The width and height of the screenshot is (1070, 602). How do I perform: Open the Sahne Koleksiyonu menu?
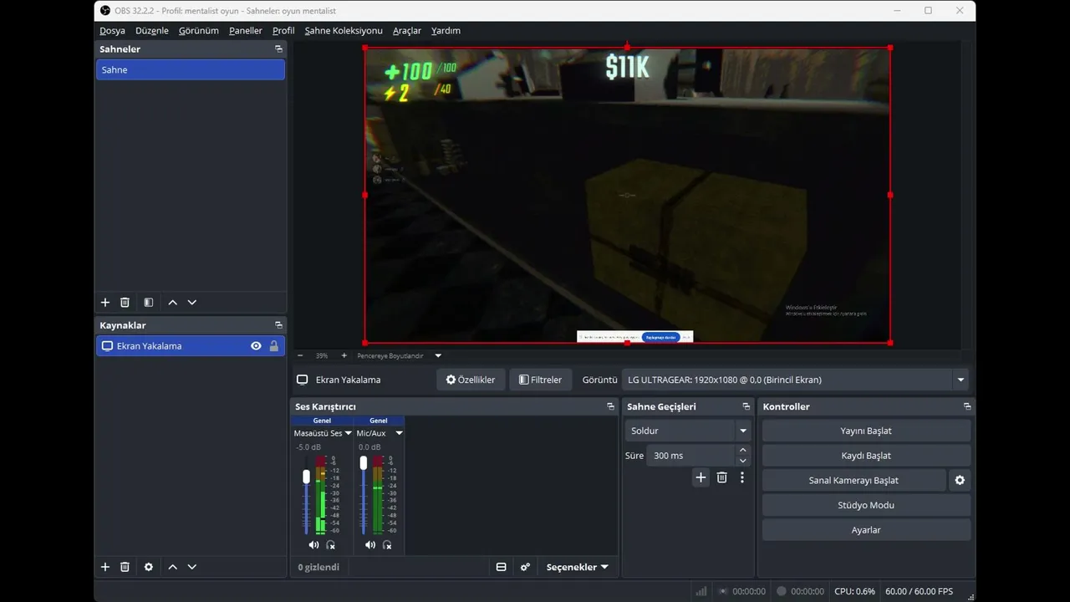[x=344, y=31]
